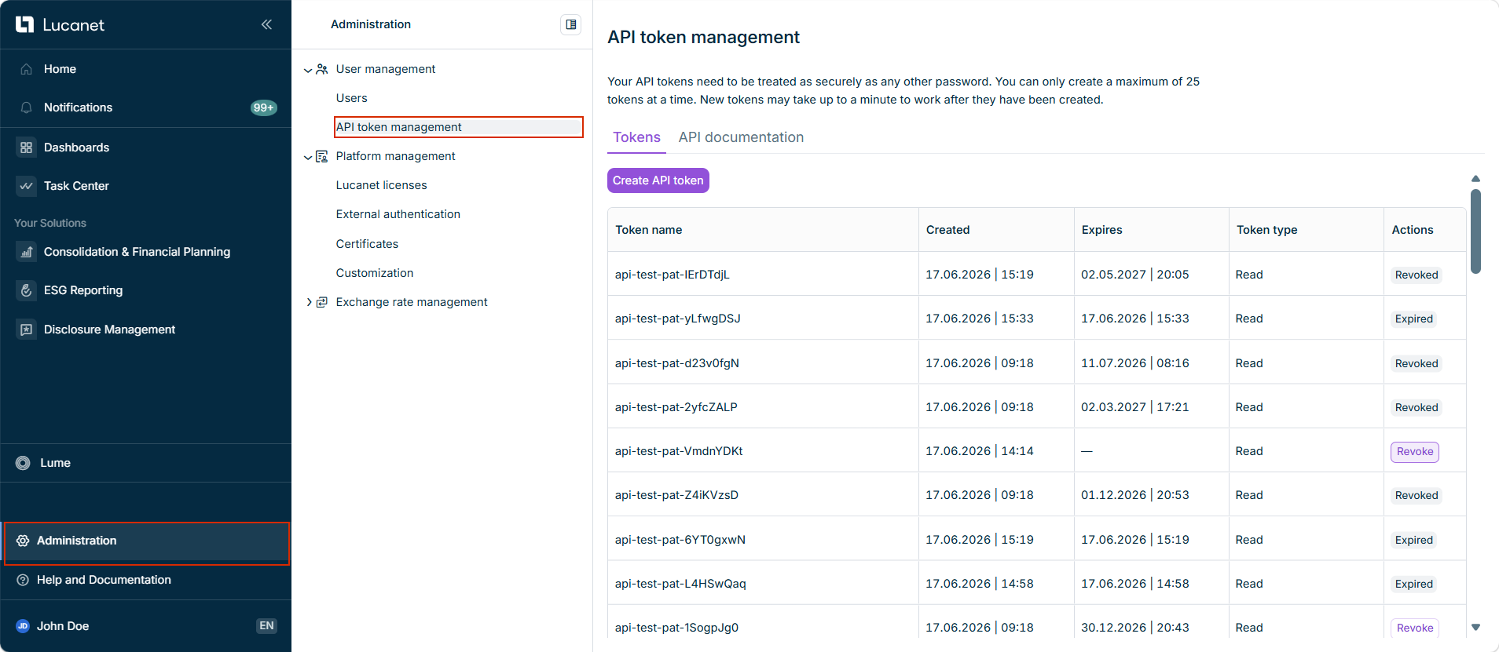Click the Lucanet logo icon
1499x652 pixels.
(x=24, y=24)
